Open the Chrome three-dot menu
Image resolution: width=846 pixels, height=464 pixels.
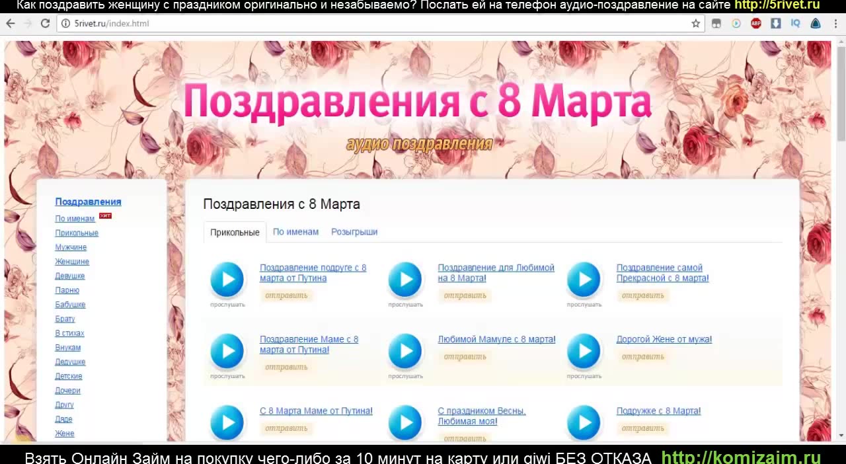pos(835,23)
